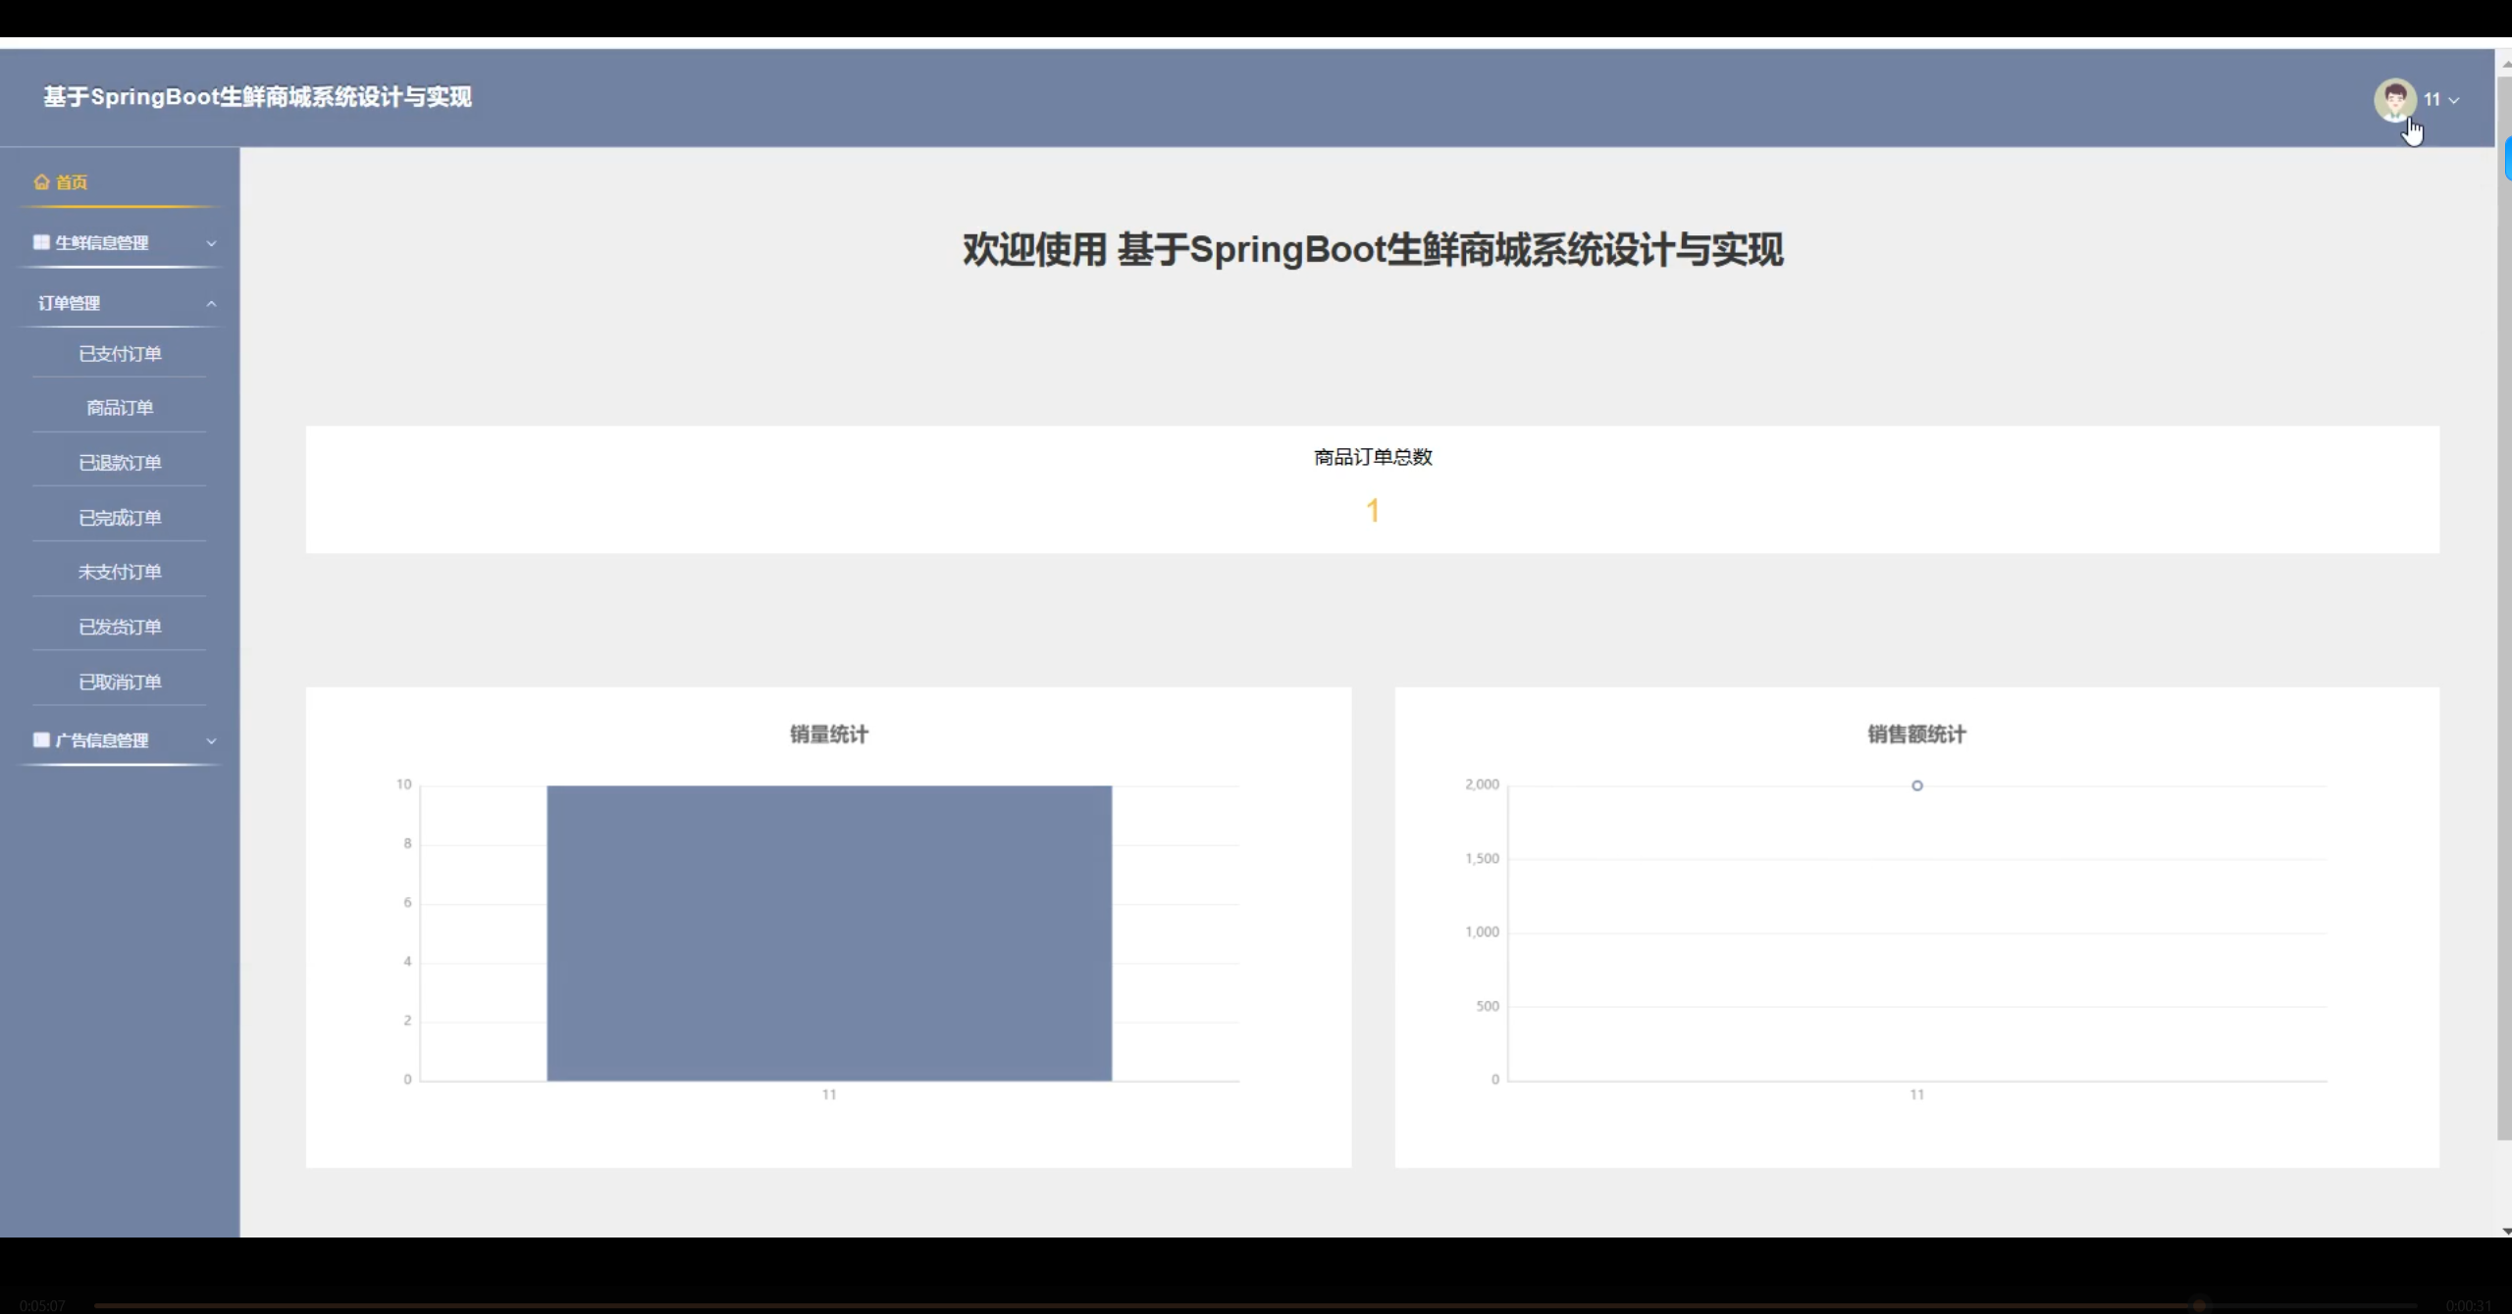Click the 商品订单总数 count value 1
The width and height of the screenshot is (2512, 1314).
[x=1372, y=510]
